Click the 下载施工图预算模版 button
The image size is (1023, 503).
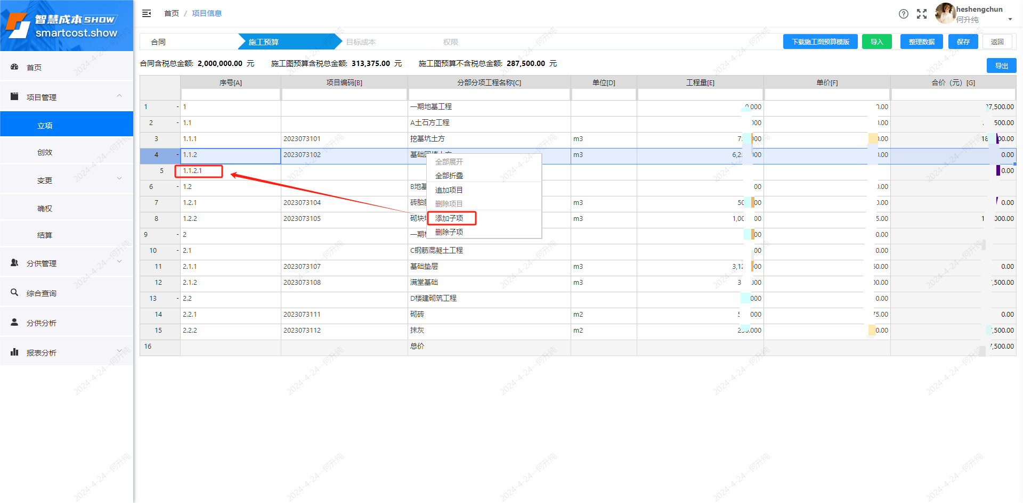tap(820, 42)
